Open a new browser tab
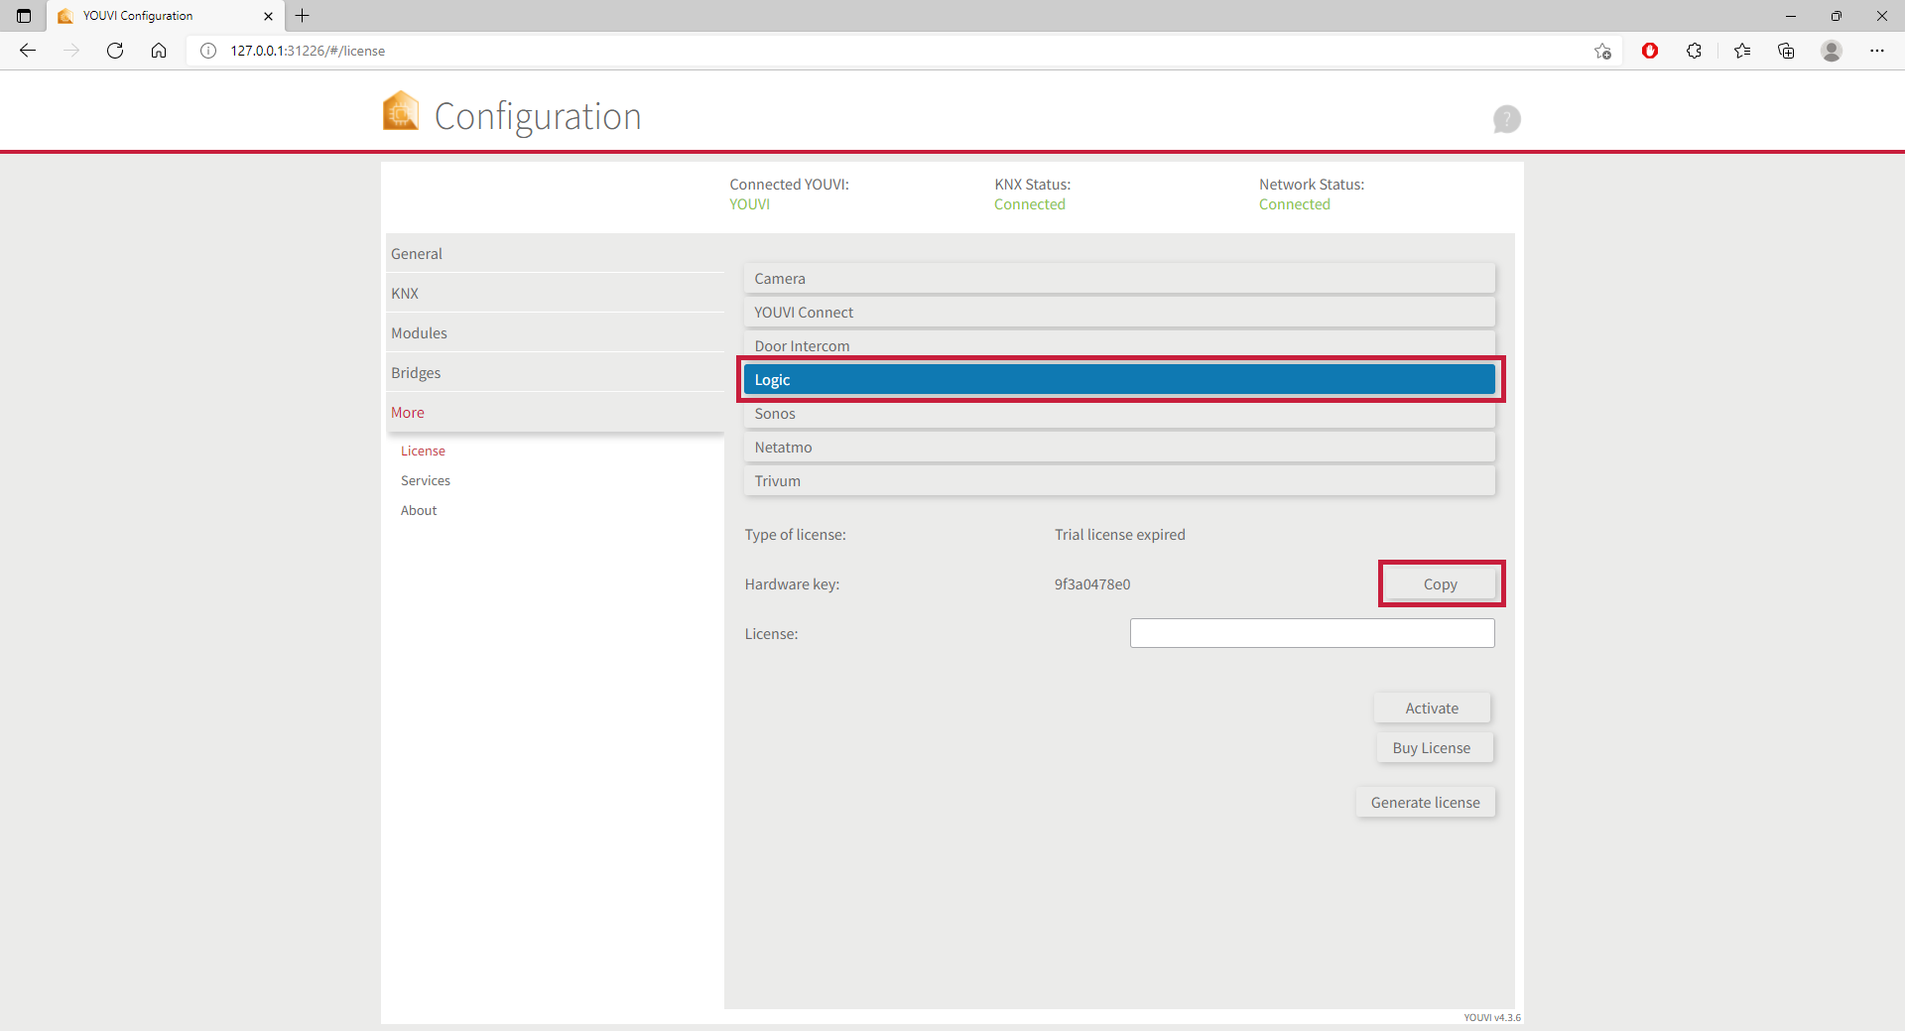This screenshot has width=1905, height=1031. pyautogui.click(x=303, y=16)
